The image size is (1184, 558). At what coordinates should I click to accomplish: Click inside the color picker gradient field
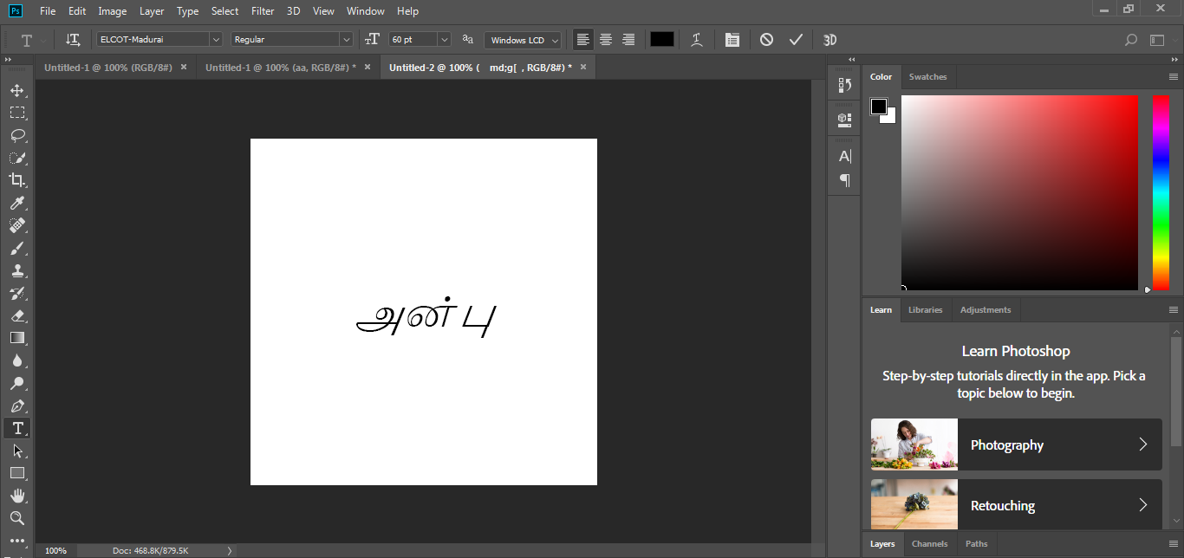coord(1019,192)
